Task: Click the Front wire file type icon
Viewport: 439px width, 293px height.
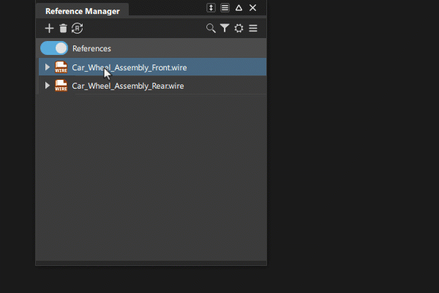Action: coord(61,67)
